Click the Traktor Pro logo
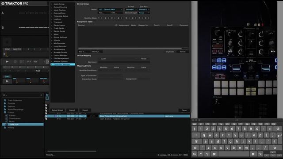The image size is (283, 159). pos(15,4)
